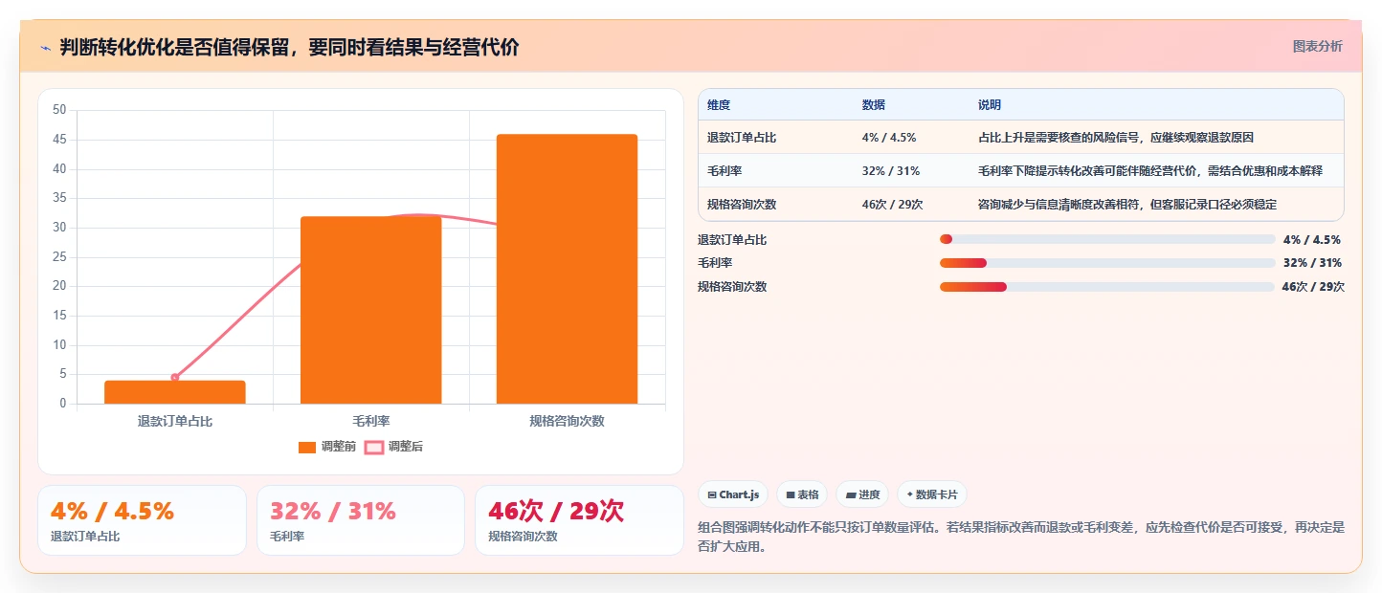Image resolution: width=1382 pixels, height=593 pixels.
Task: Select the 表格 chip
Action: (x=802, y=494)
